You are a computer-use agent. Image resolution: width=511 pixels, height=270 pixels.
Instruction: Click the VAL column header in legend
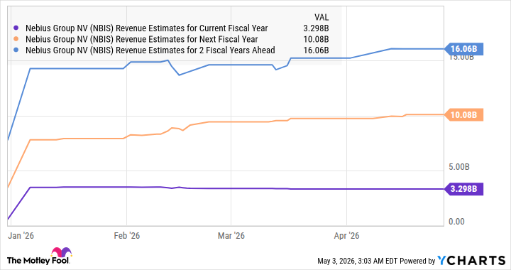(x=322, y=17)
